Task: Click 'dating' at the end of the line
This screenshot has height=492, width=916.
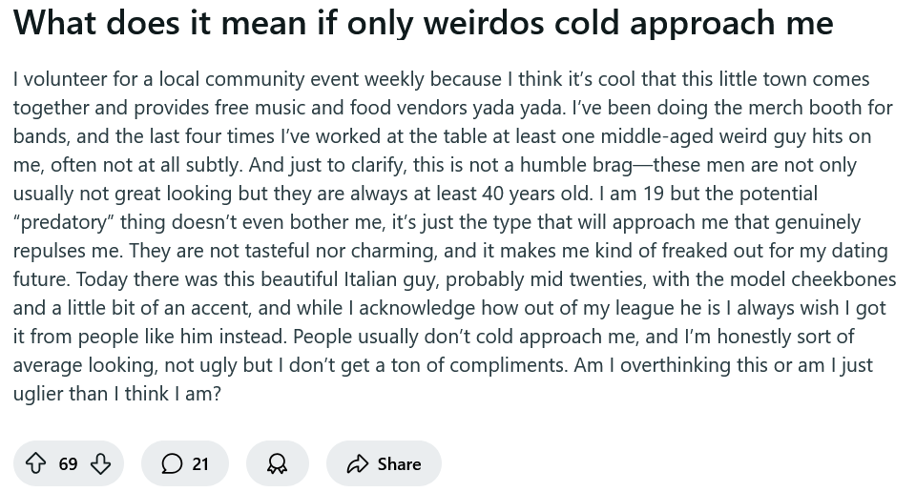Action: (x=858, y=251)
